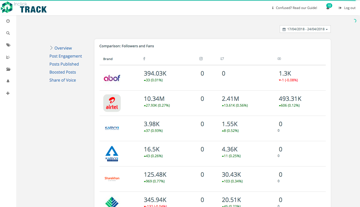Click the Karvy Stock Broking brand logo
The width and height of the screenshot is (360, 207).
(112, 154)
